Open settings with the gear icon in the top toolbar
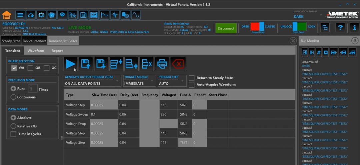Image resolution: width=360 pixels, height=165 pixels. coord(41,15)
